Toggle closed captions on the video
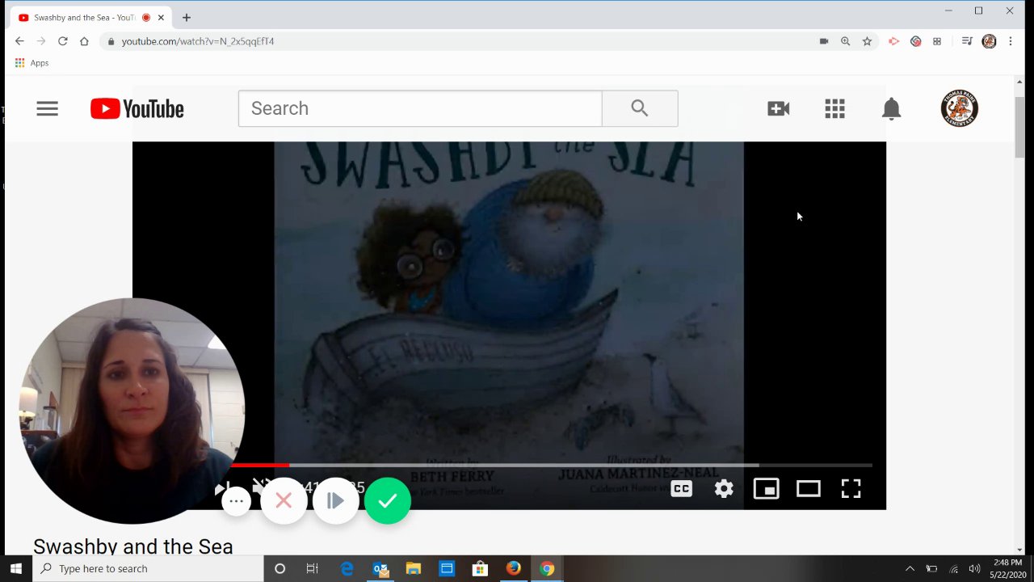1034x582 pixels. 681,488
